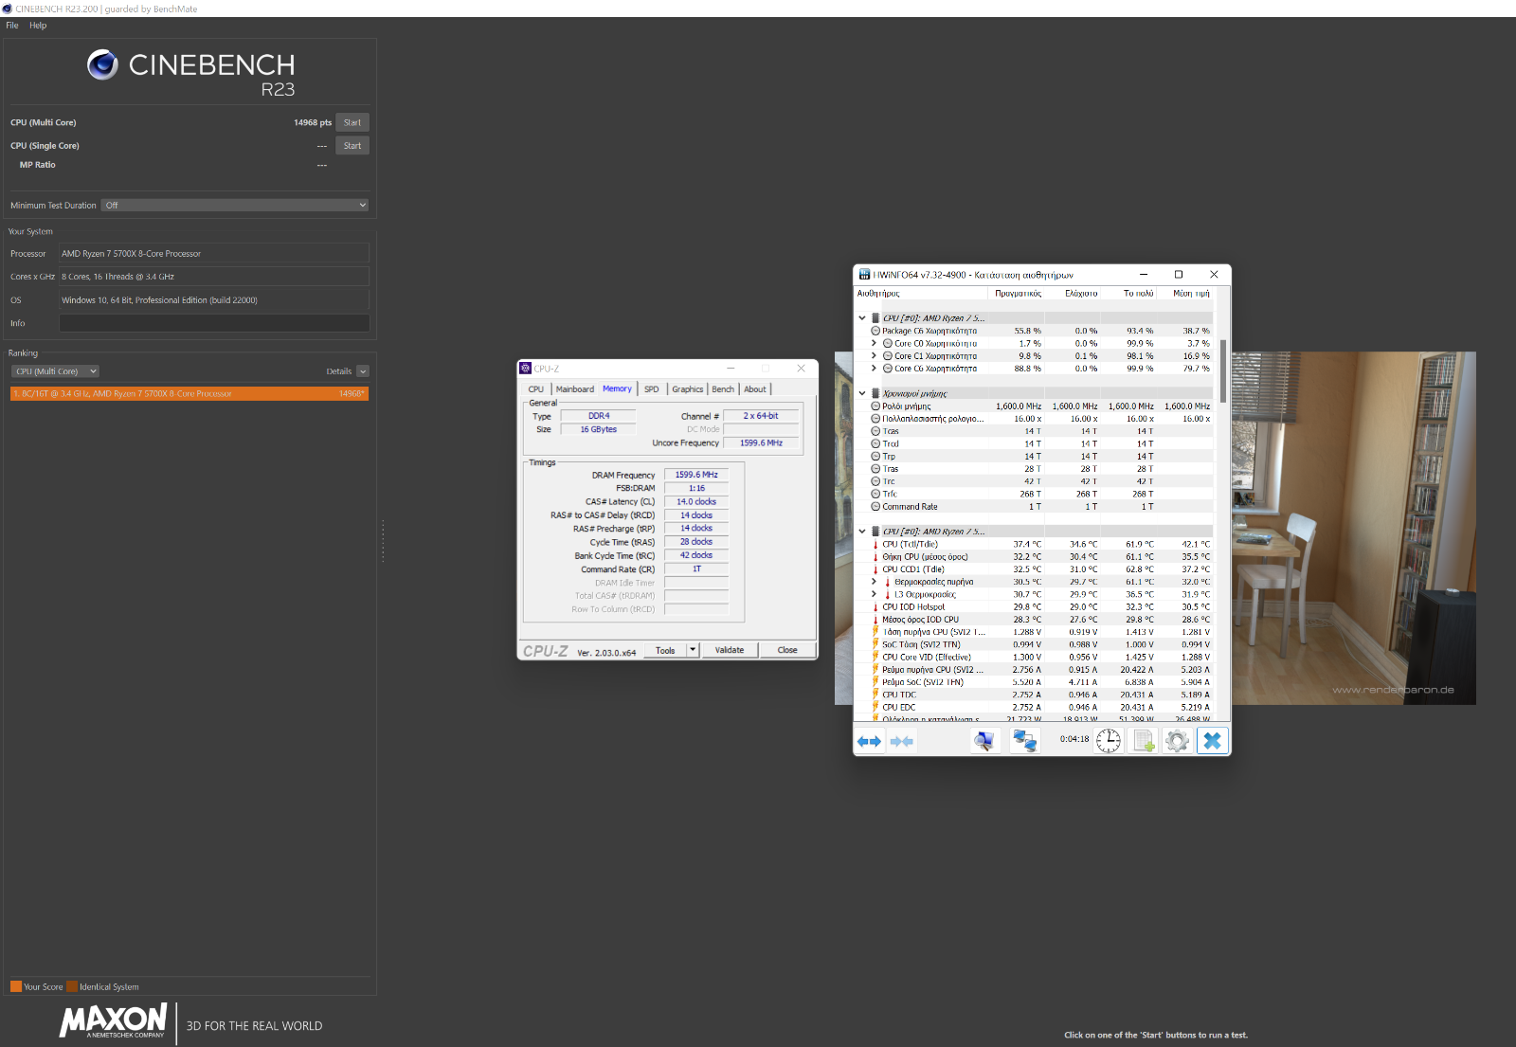Click the lightning icon beside CPU EDC
Image resolution: width=1516 pixels, height=1047 pixels.
tap(875, 708)
